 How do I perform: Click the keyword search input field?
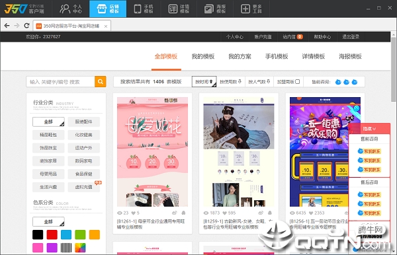pos(60,82)
